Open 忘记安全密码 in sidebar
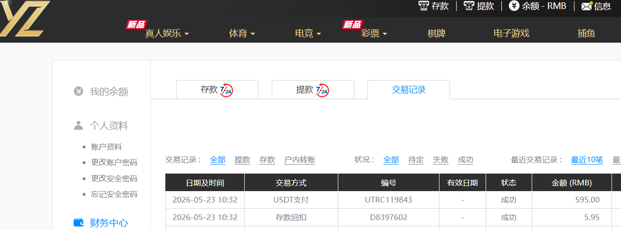Screen dimensions: 621x230 114,194
